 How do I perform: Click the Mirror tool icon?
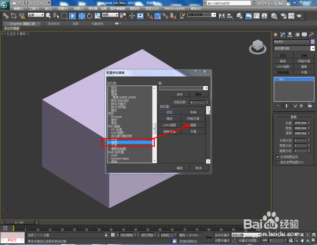(x=222, y=16)
